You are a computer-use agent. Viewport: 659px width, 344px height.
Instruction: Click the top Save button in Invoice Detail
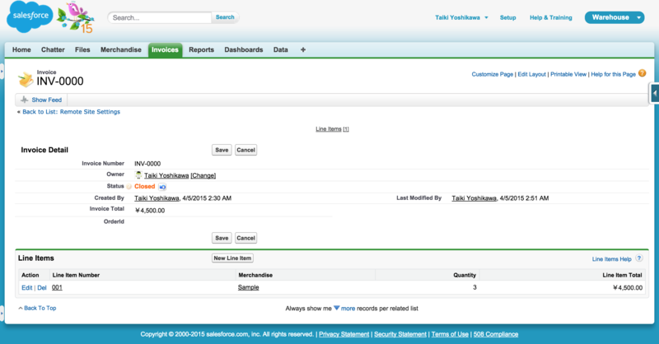click(222, 150)
